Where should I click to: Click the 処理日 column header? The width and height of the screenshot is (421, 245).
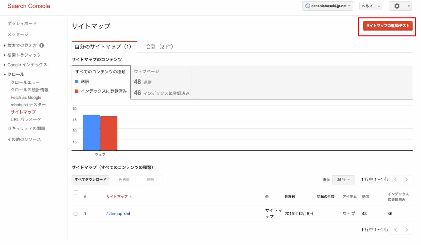290,197
